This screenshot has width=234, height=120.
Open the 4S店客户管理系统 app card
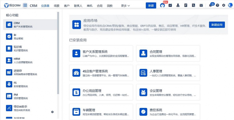[101, 73]
